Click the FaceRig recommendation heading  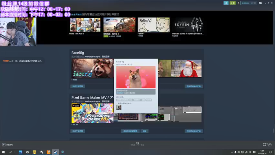pos(78,53)
